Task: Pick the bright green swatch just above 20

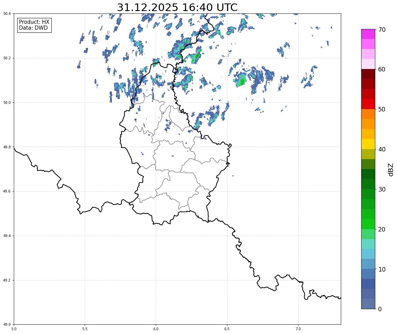Action: click(368, 224)
